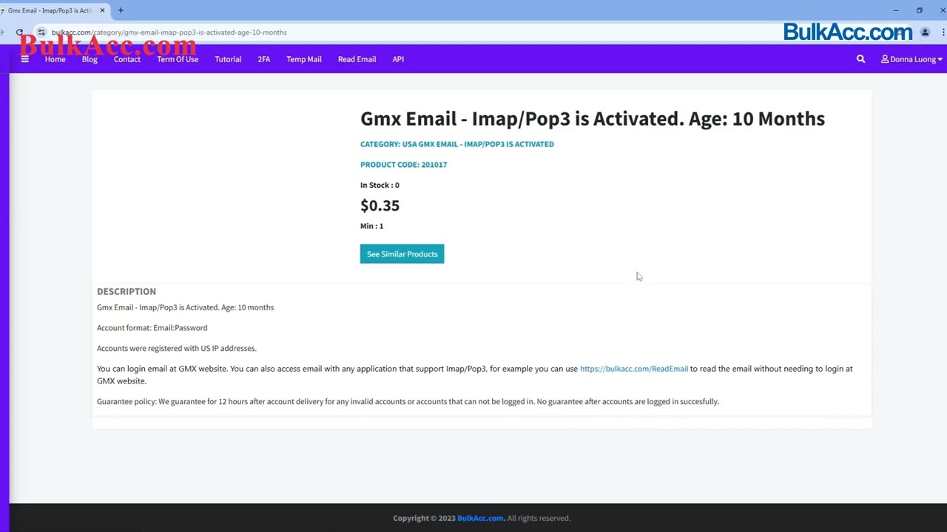Screen dimensions: 947x532
Task: Go to Home in navigation bar
Action: coord(55,59)
